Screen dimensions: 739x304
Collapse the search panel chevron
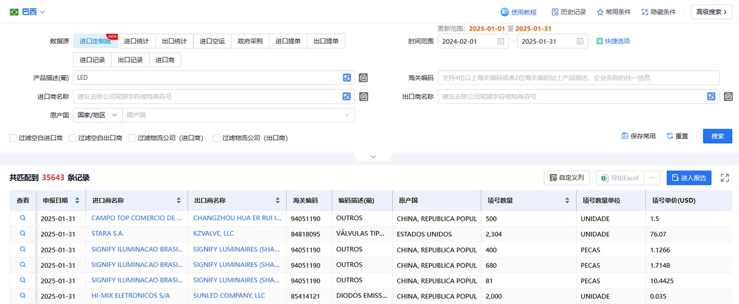pos(373,157)
